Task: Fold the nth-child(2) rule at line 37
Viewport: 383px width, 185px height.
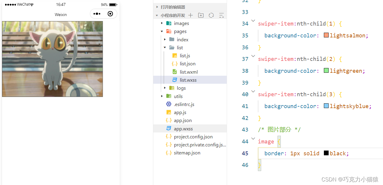Action: point(253,56)
